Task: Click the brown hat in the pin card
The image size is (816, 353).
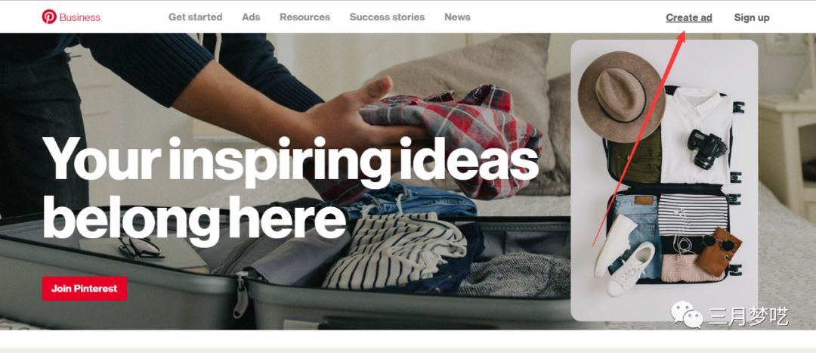Action: tap(621, 96)
